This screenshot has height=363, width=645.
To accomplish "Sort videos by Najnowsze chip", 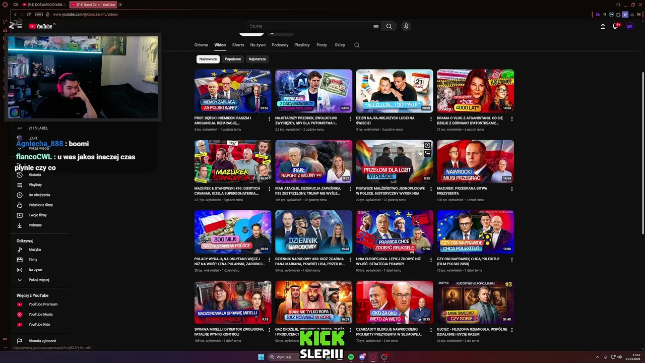I will pos(208,59).
